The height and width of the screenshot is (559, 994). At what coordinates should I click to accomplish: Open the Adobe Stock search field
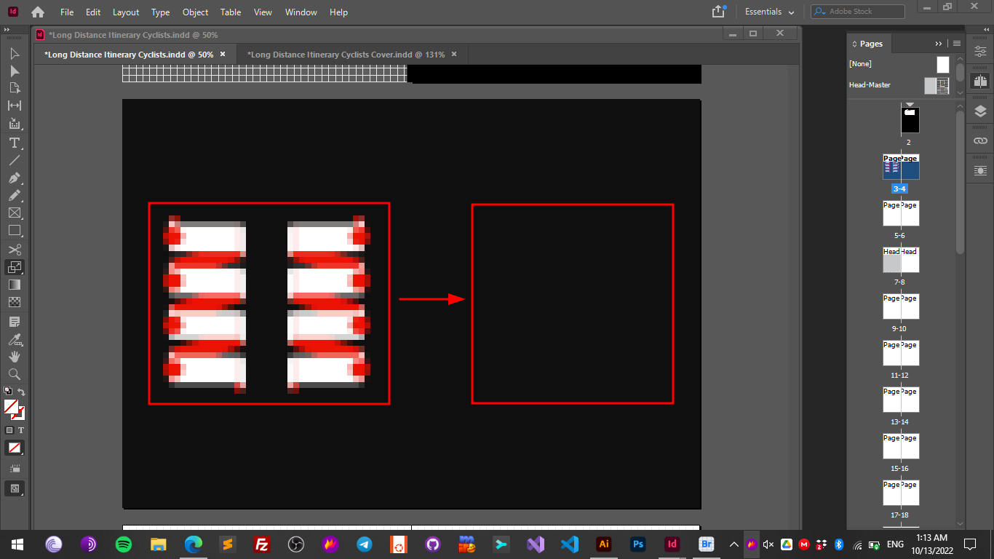[x=856, y=11]
